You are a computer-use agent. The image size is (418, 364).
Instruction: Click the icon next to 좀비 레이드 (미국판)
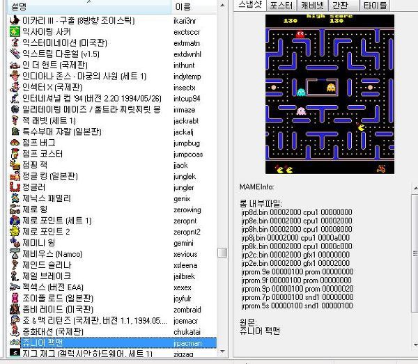tap(15, 310)
